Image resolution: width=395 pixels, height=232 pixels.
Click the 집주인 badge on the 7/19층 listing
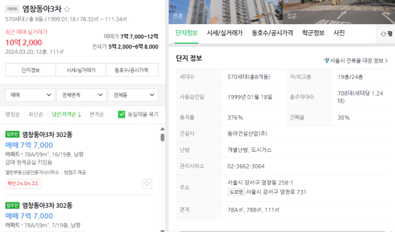(12, 205)
